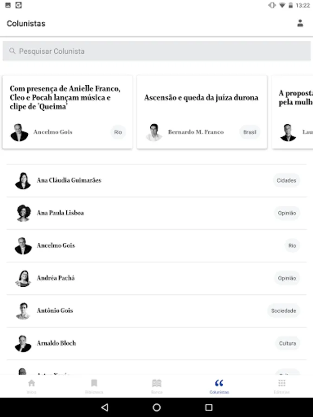Open the Banca newsstand tab
The width and height of the screenshot is (313, 417).
(x=157, y=386)
